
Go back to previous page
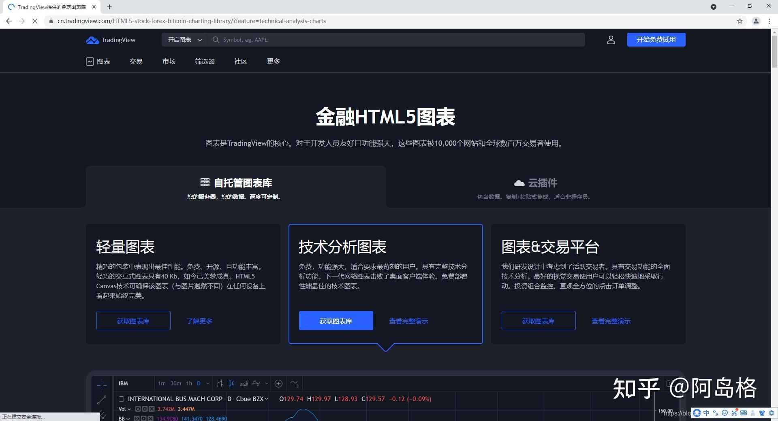tap(9, 21)
